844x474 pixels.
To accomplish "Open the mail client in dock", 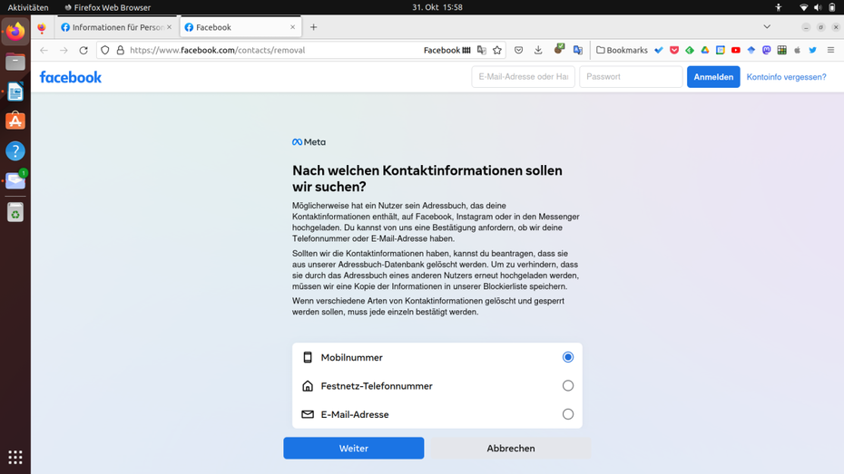I will [x=15, y=180].
